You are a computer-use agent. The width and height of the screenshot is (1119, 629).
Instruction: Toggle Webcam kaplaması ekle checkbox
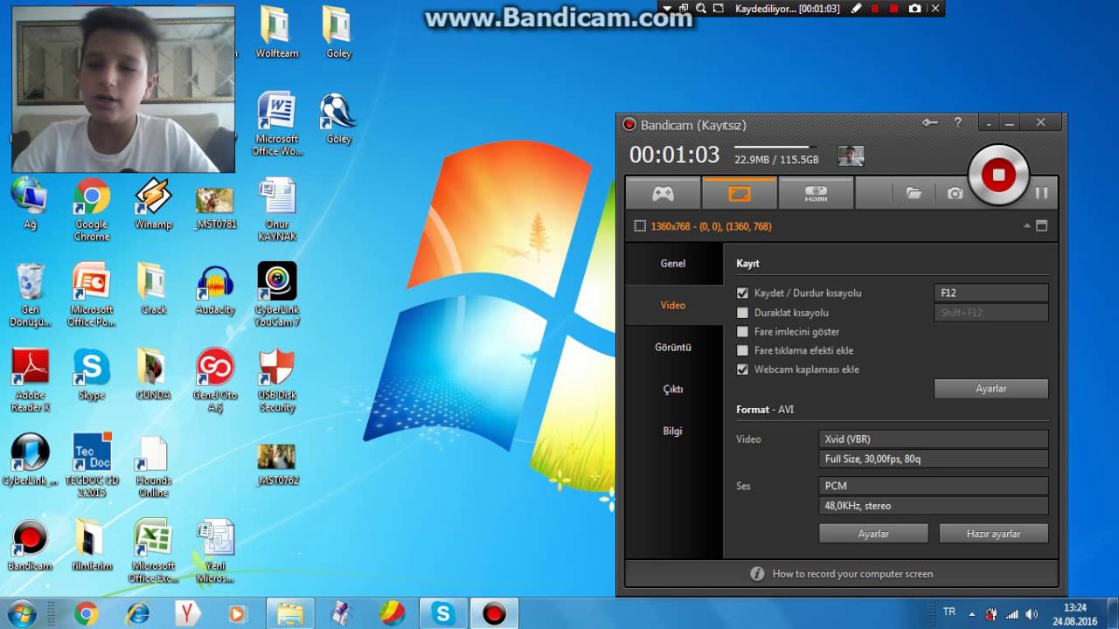pos(743,370)
